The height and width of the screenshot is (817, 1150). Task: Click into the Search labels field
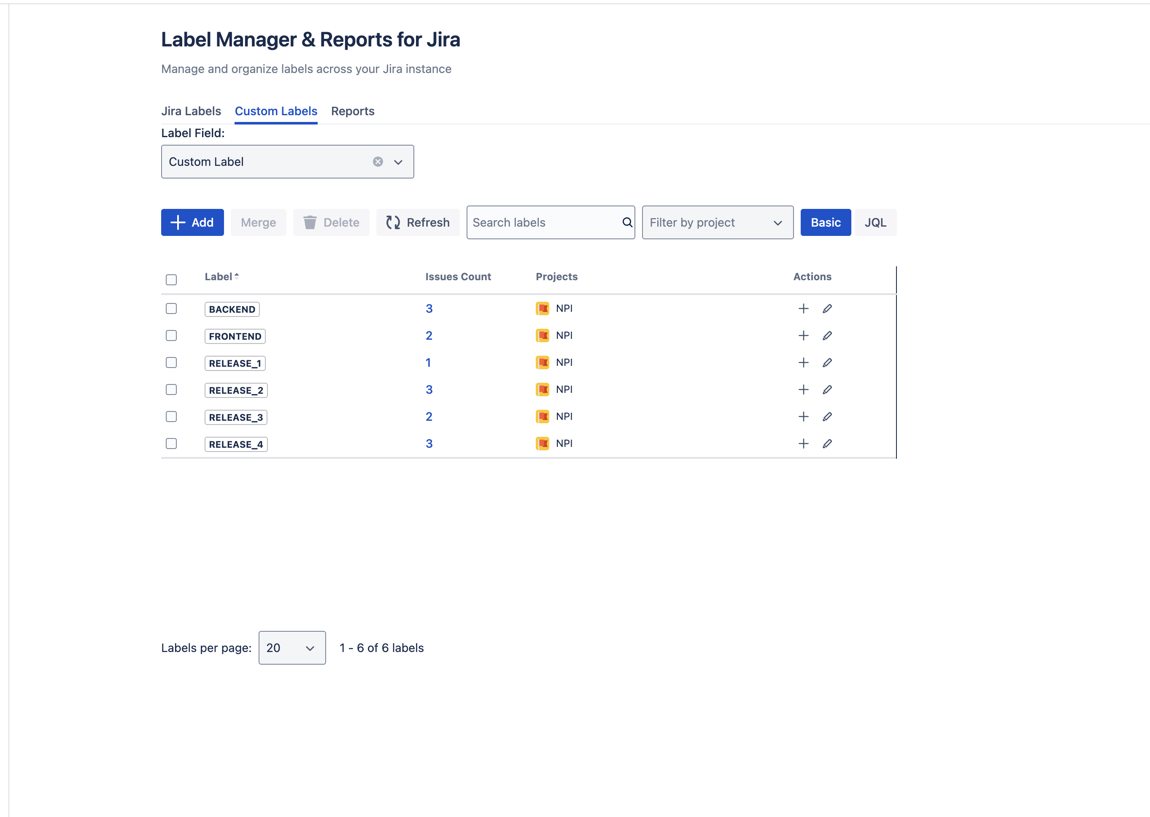543,222
